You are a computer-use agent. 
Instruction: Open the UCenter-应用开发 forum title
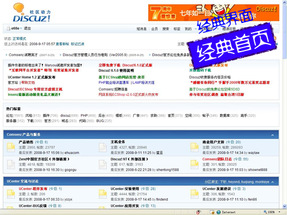click(125, 206)
